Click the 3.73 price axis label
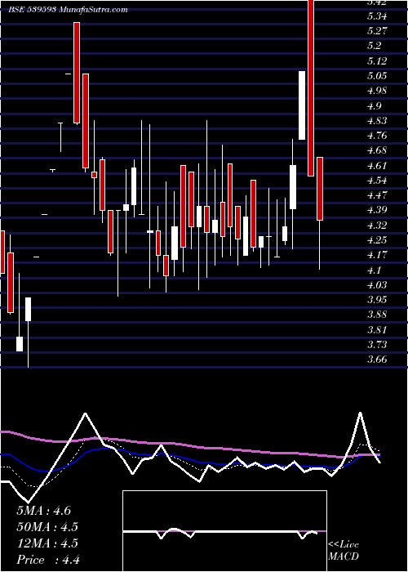The height and width of the screenshot is (572, 408). (x=377, y=345)
